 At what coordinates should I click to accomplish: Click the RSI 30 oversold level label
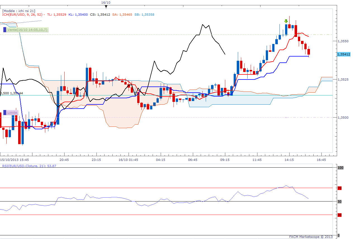340,215
